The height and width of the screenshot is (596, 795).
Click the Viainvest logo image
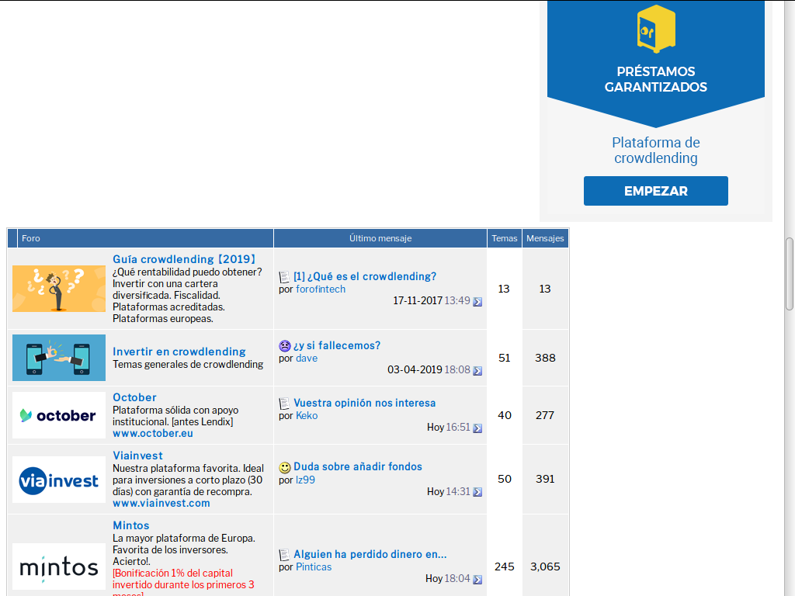(x=59, y=480)
